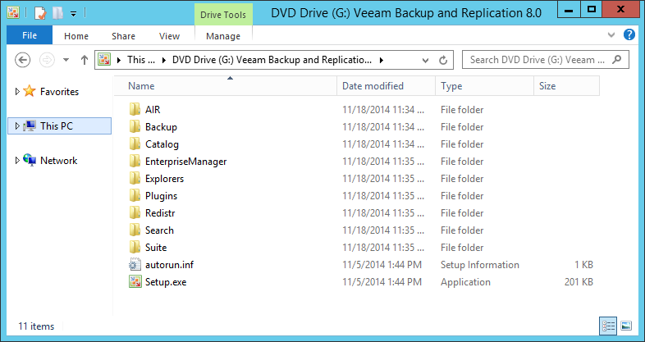Viewport: 645px width, 342px height.
Task: Click the Properties icon in quick access toolbar
Action: 40,13
